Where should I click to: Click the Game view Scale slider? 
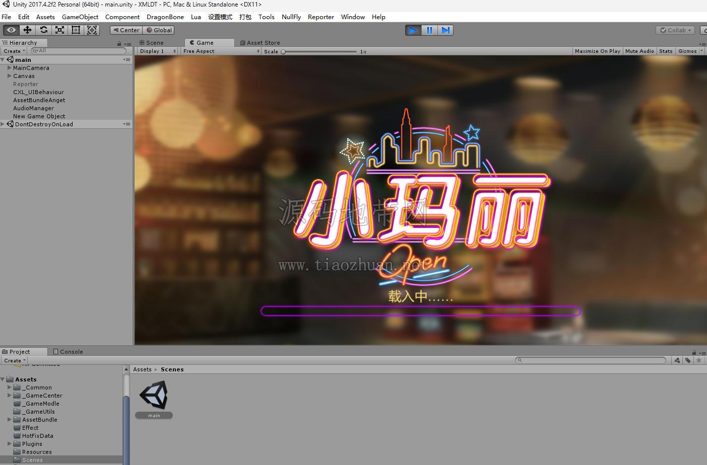pyautogui.click(x=319, y=51)
